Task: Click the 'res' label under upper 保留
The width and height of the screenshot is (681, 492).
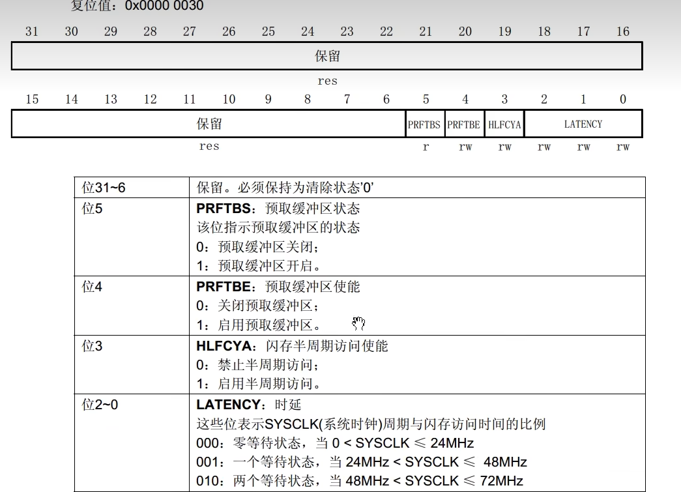Action: click(327, 81)
